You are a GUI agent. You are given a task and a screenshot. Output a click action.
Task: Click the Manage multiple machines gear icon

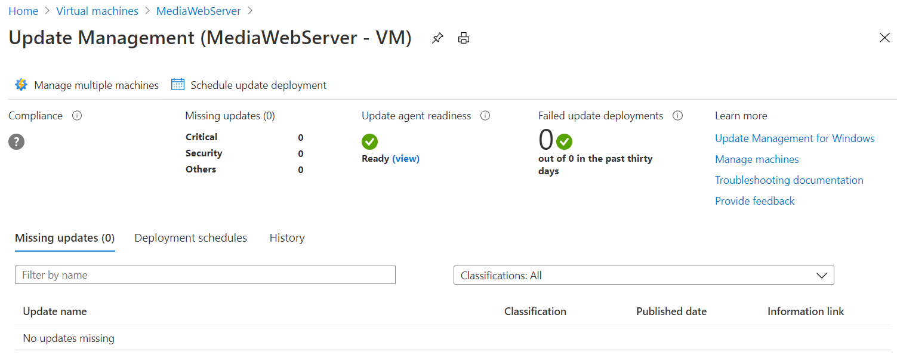21,85
